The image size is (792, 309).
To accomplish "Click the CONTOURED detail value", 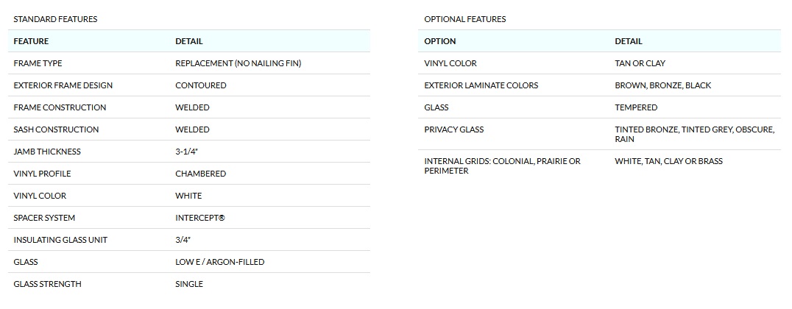I will point(200,85).
